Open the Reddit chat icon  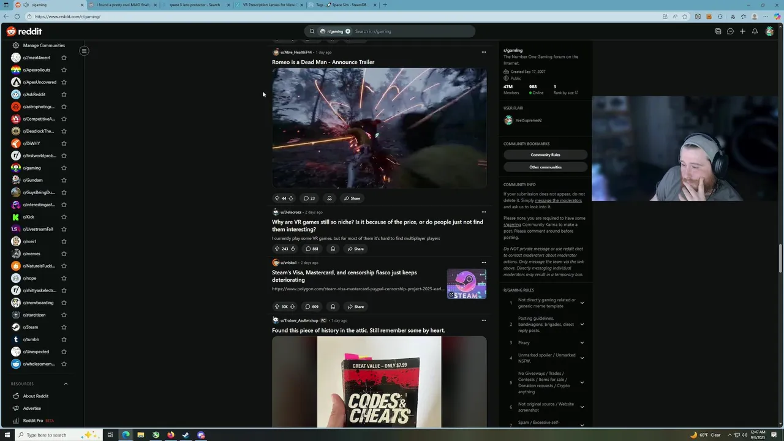click(x=730, y=31)
